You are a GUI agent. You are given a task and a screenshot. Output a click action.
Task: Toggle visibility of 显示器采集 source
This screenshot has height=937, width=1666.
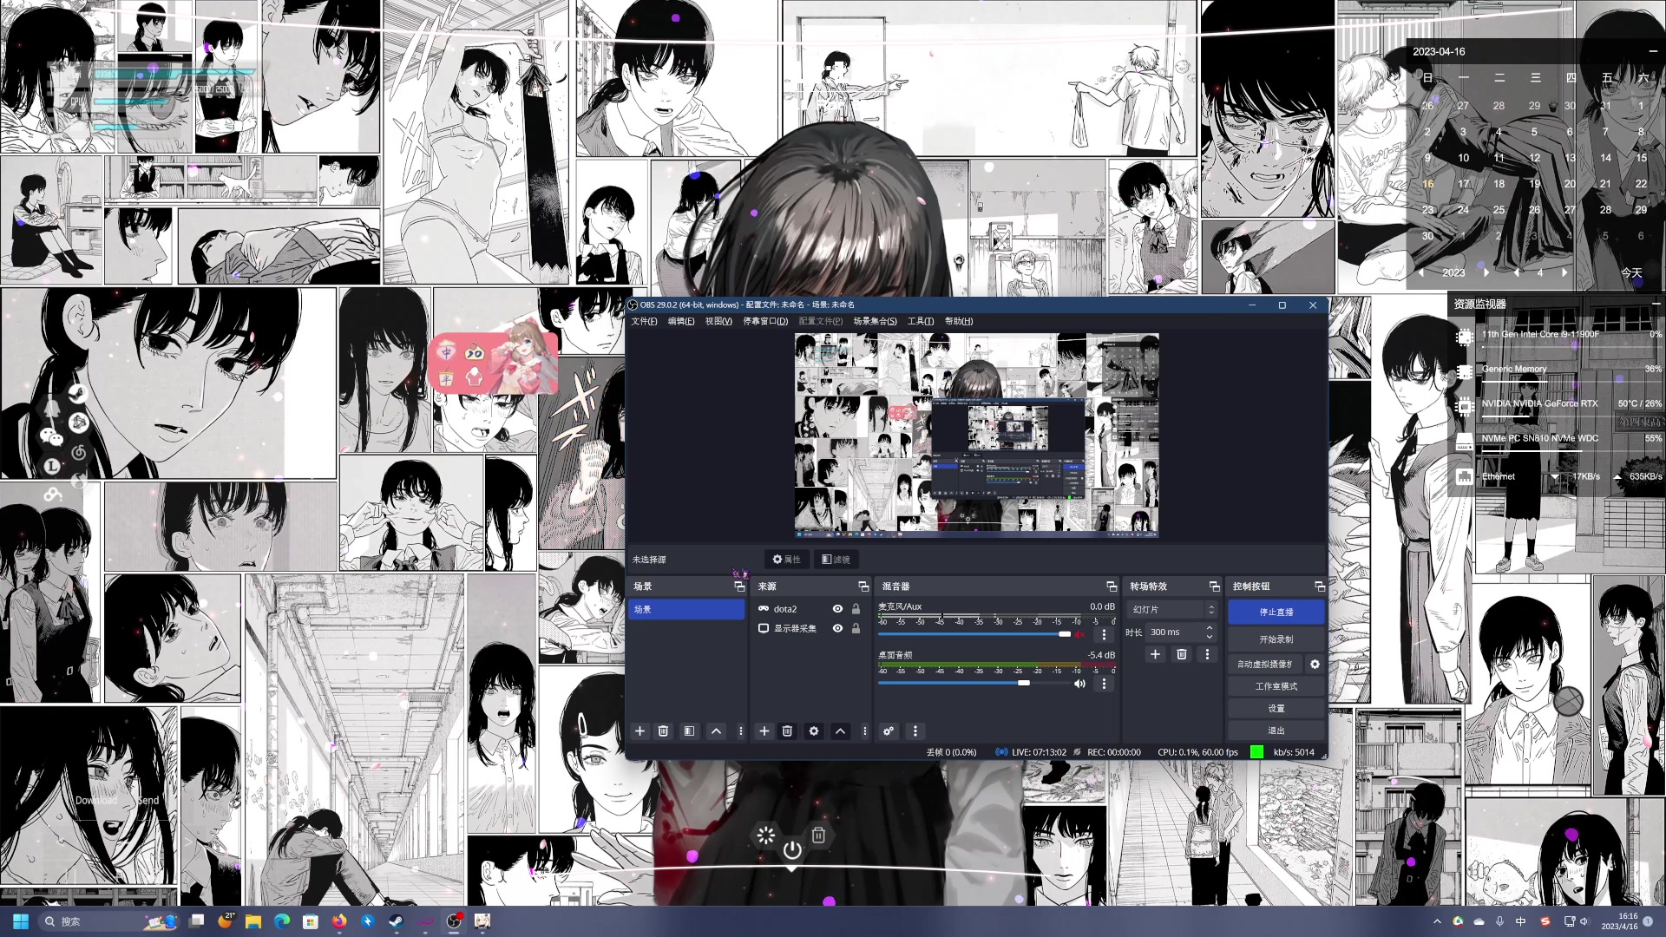[837, 628]
